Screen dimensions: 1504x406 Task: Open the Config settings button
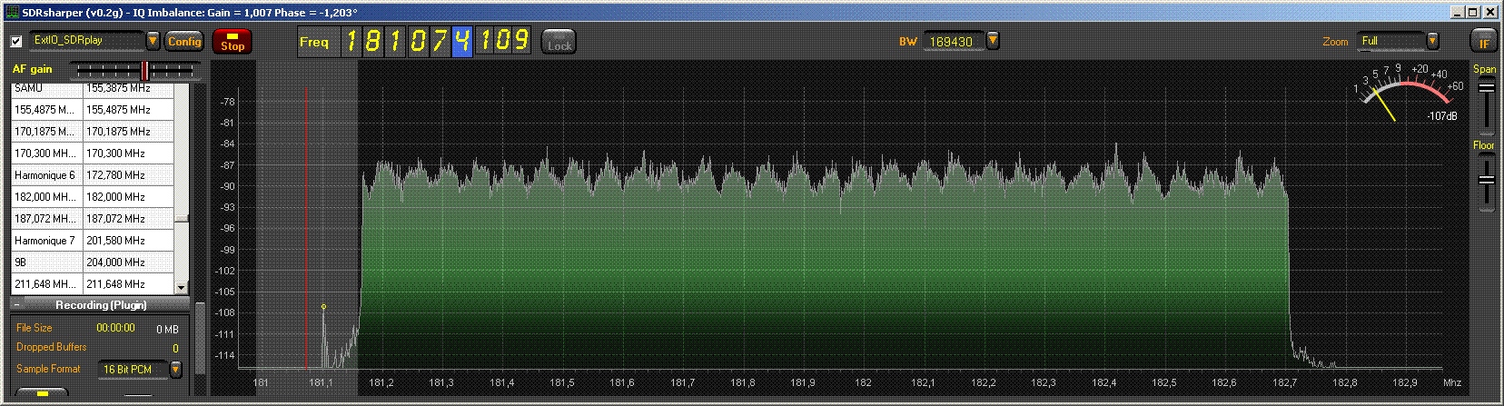(x=184, y=41)
